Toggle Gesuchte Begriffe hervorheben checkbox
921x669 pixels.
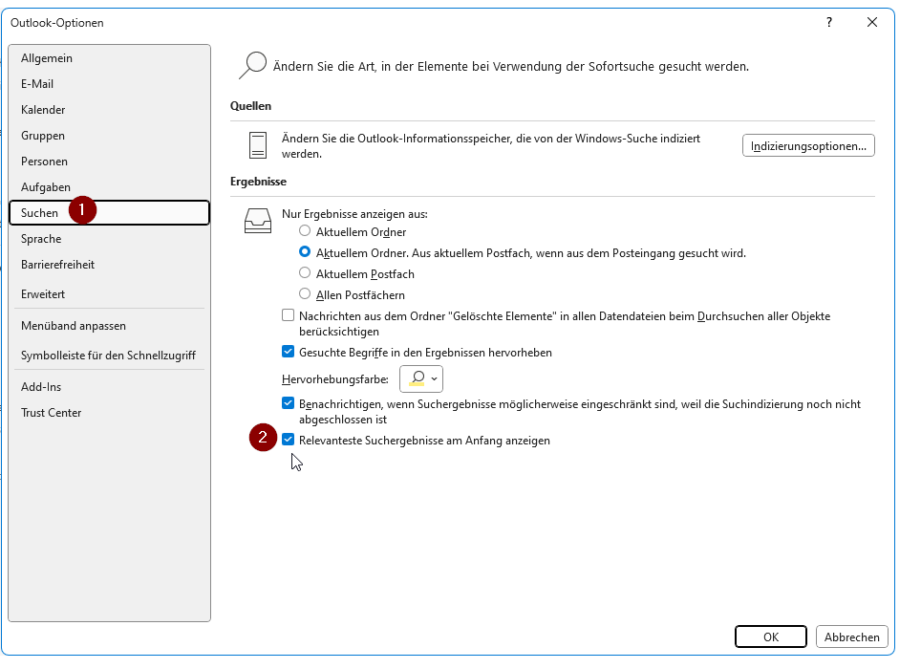pyautogui.click(x=288, y=352)
